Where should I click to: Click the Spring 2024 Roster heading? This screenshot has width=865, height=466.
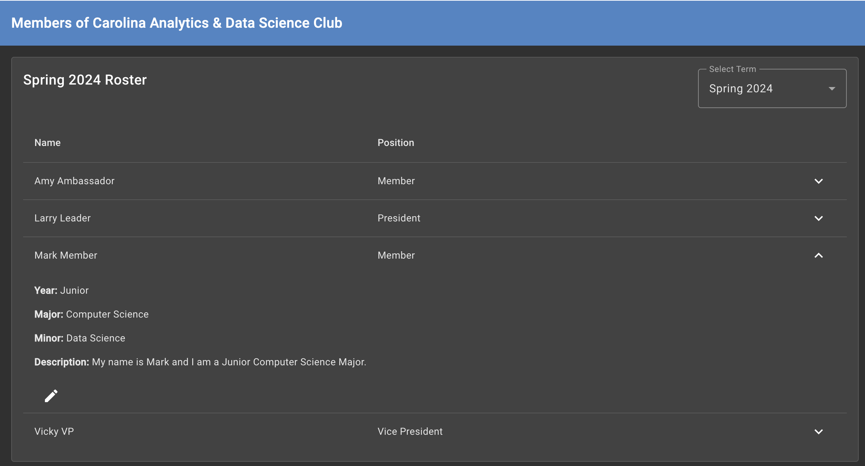point(85,80)
